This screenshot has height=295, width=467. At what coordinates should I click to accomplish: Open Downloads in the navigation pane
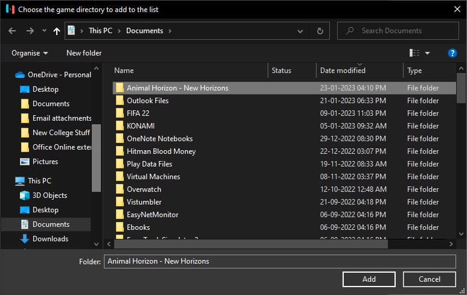(x=50, y=239)
